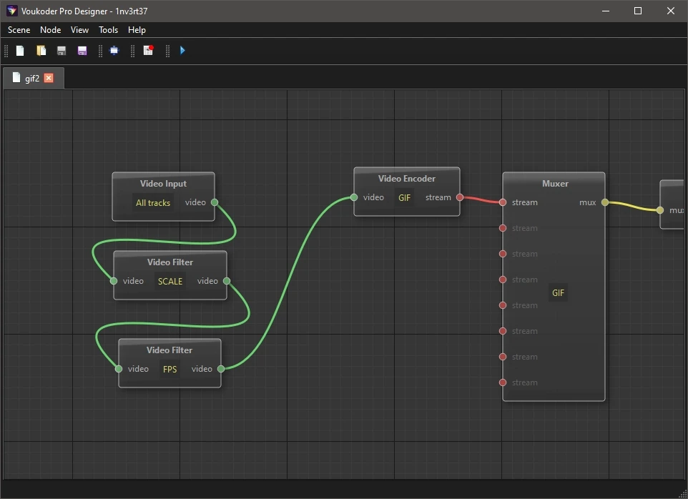The height and width of the screenshot is (499, 688).
Task: Click the stream output port of Video Encoder
Action: [x=460, y=197]
